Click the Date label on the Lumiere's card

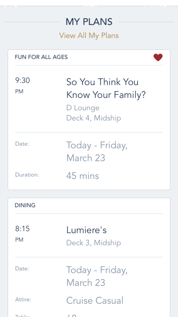(22, 268)
